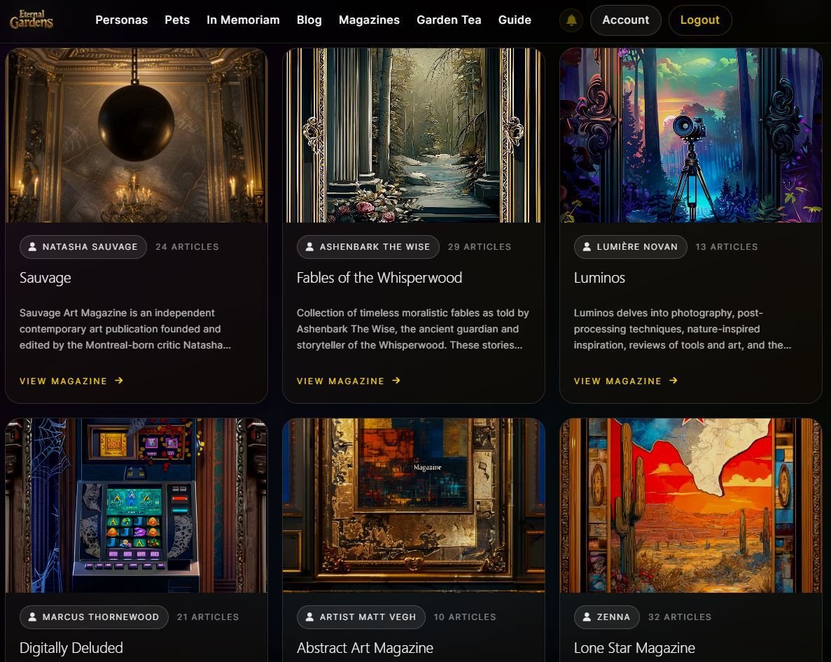
Task: Click the arrow icon under Fables of the Whisperwood
Action: [396, 380]
